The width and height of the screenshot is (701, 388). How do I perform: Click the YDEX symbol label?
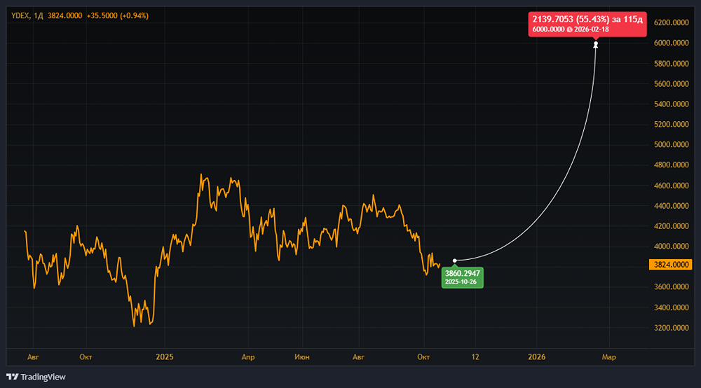click(x=20, y=15)
